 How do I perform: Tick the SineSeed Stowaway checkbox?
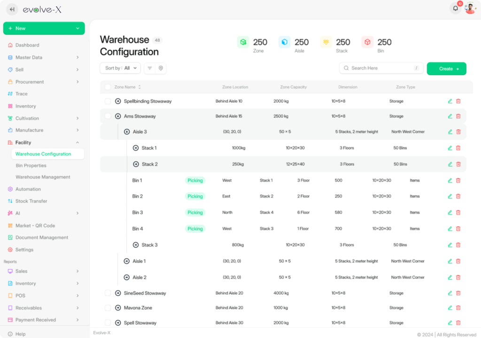108,293
